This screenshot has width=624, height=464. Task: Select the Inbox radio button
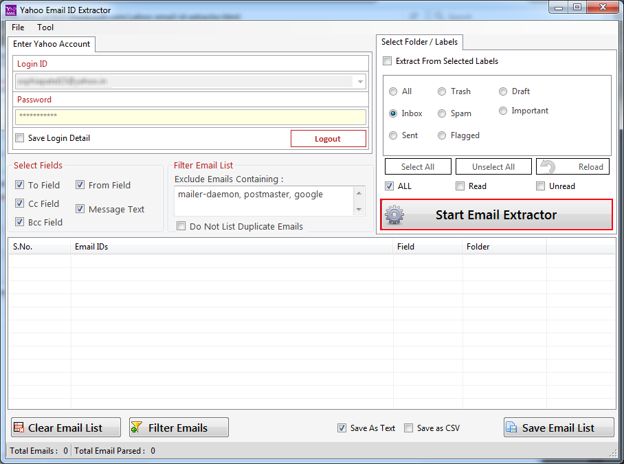pos(393,113)
